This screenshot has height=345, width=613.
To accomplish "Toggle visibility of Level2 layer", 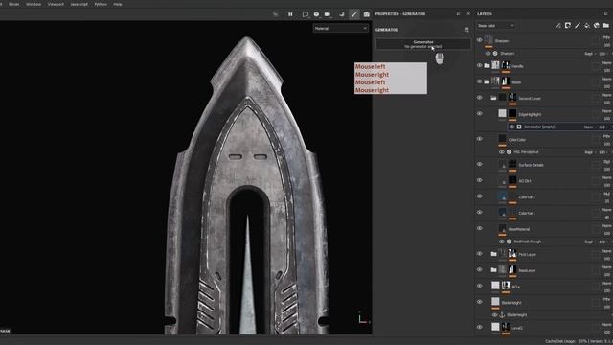I will pos(479,327).
